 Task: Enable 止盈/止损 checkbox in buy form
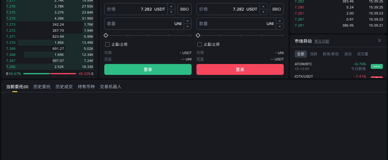[107, 44]
